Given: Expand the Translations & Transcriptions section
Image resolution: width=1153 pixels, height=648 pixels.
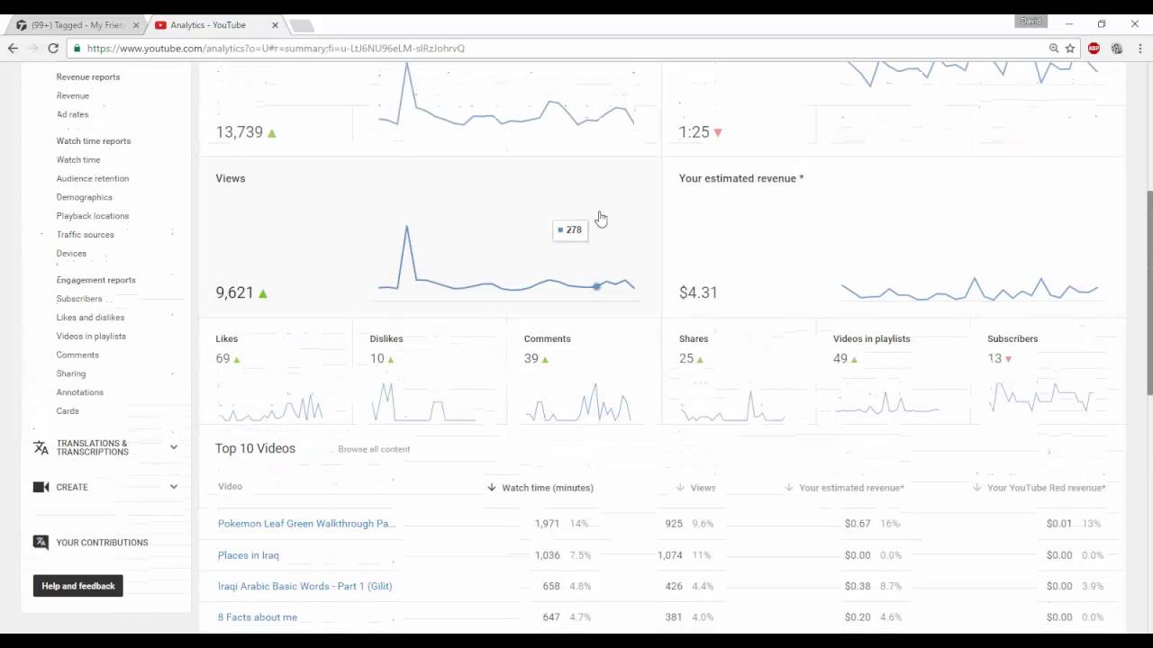Looking at the screenshot, I should coord(174,447).
